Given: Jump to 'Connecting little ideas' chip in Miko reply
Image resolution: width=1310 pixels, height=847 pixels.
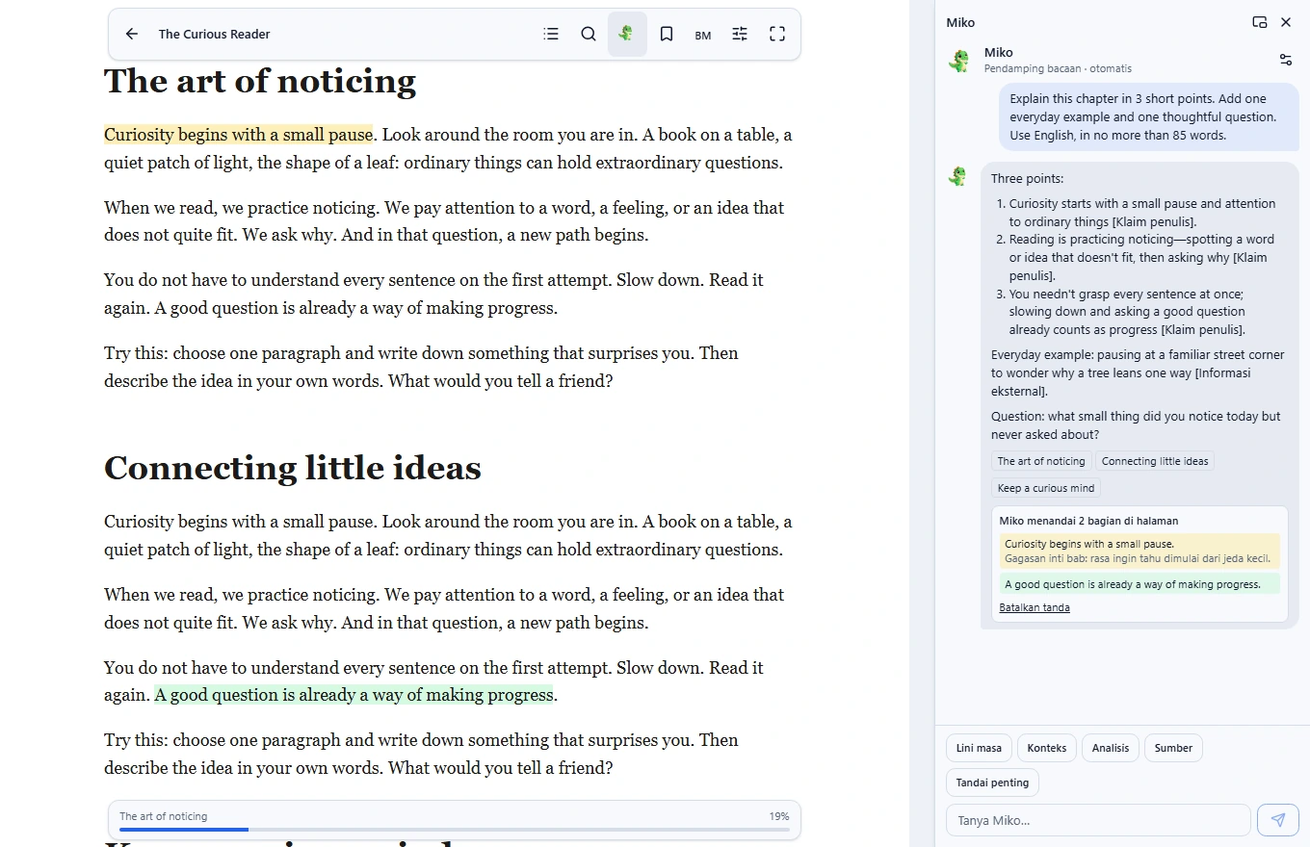Looking at the screenshot, I should (1155, 461).
